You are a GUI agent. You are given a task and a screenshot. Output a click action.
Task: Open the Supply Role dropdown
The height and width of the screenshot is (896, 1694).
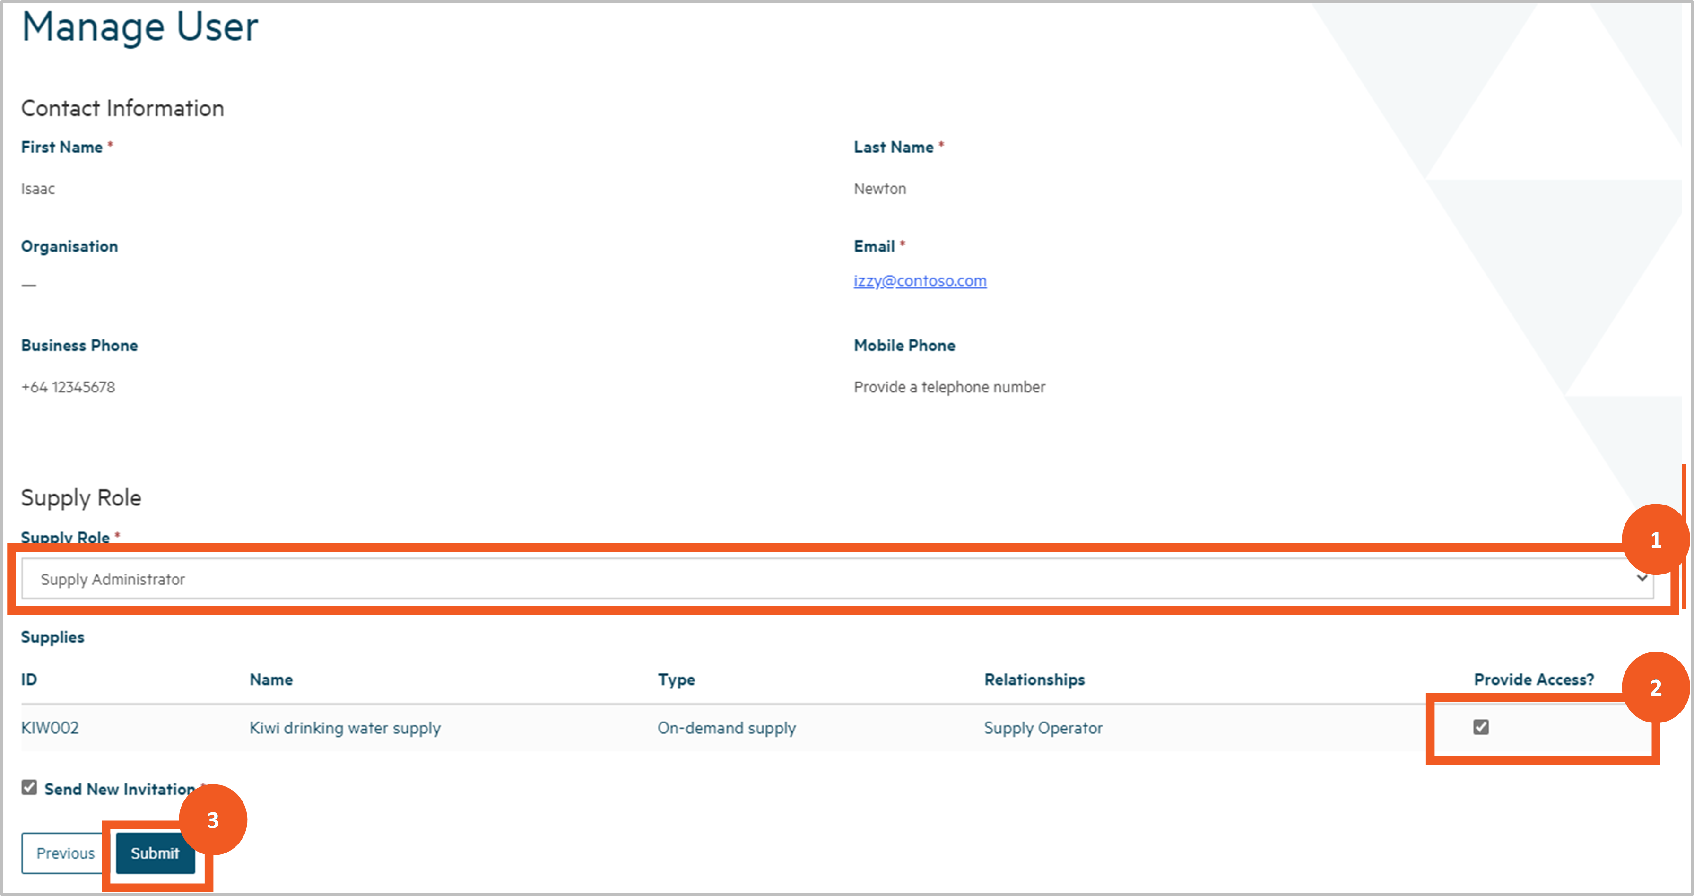coord(835,579)
